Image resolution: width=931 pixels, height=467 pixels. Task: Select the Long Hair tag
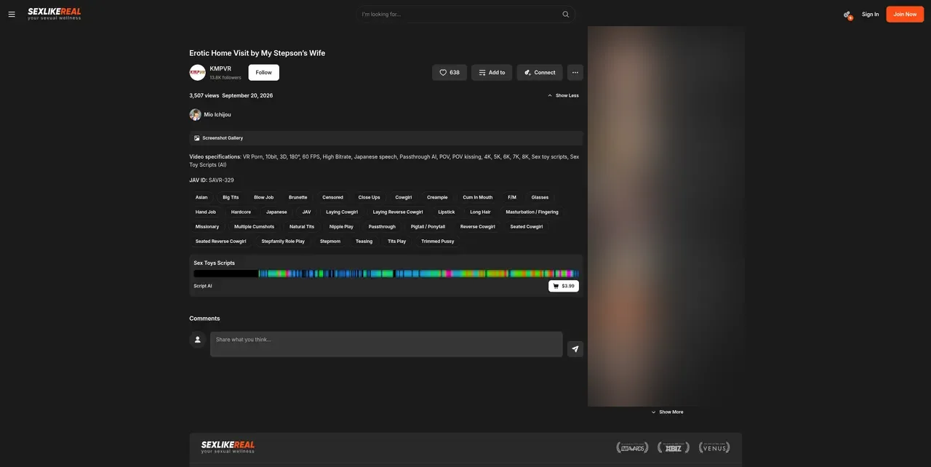(x=480, y=212)
